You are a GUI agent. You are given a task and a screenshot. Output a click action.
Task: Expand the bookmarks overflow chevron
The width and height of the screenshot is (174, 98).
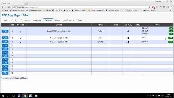[170, 10]
